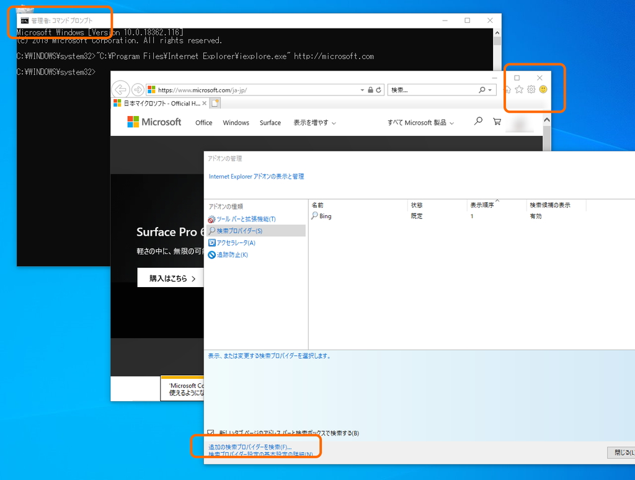Click command prompt scrollbar up arrow
635x480 pixels.
pyautogui.click(x=497, y=33)
